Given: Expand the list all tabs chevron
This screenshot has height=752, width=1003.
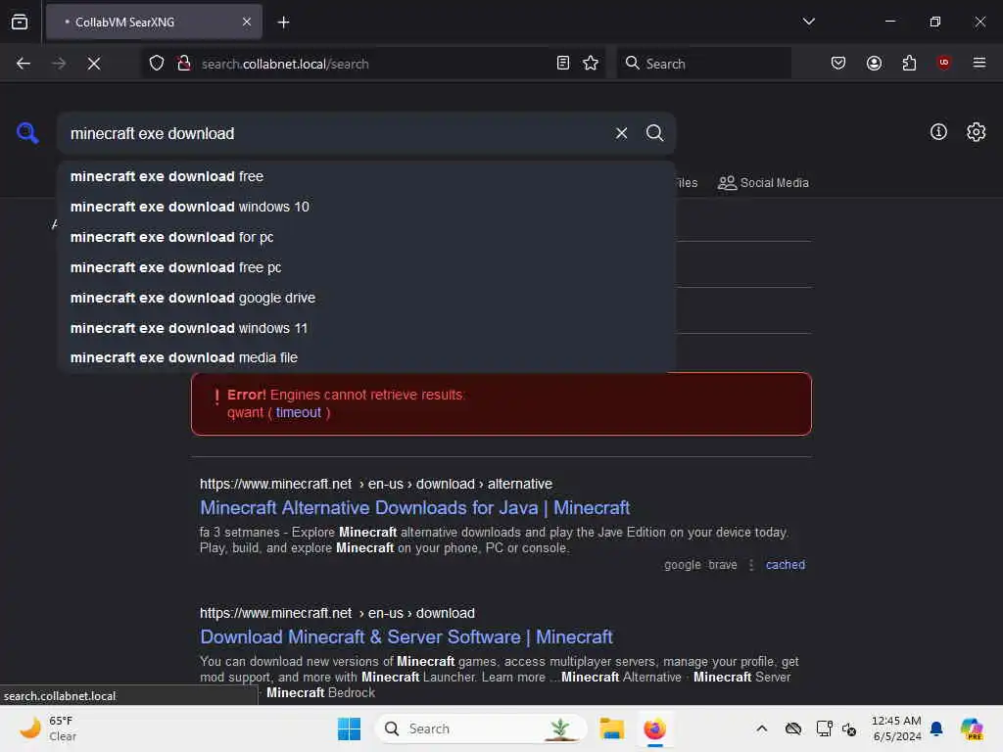Looking at the screenshot, I should (808, 22).
